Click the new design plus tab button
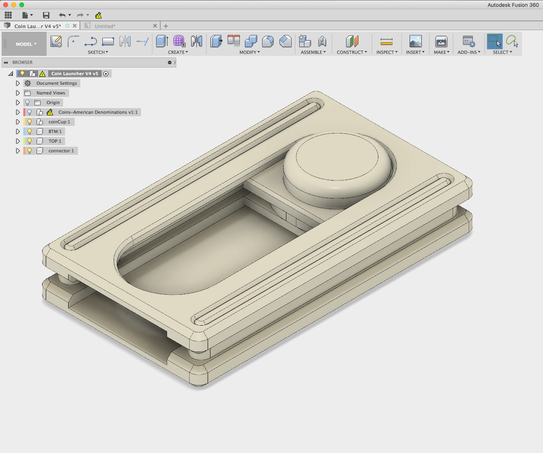The image size is (543, 453). (166, 26)
